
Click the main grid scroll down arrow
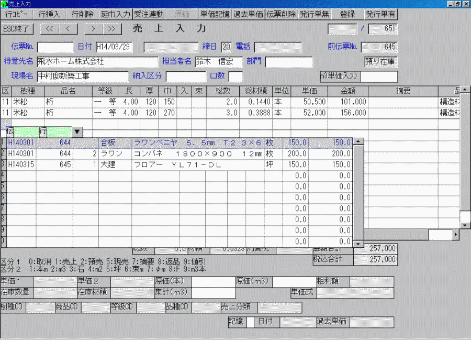point(465,225)
